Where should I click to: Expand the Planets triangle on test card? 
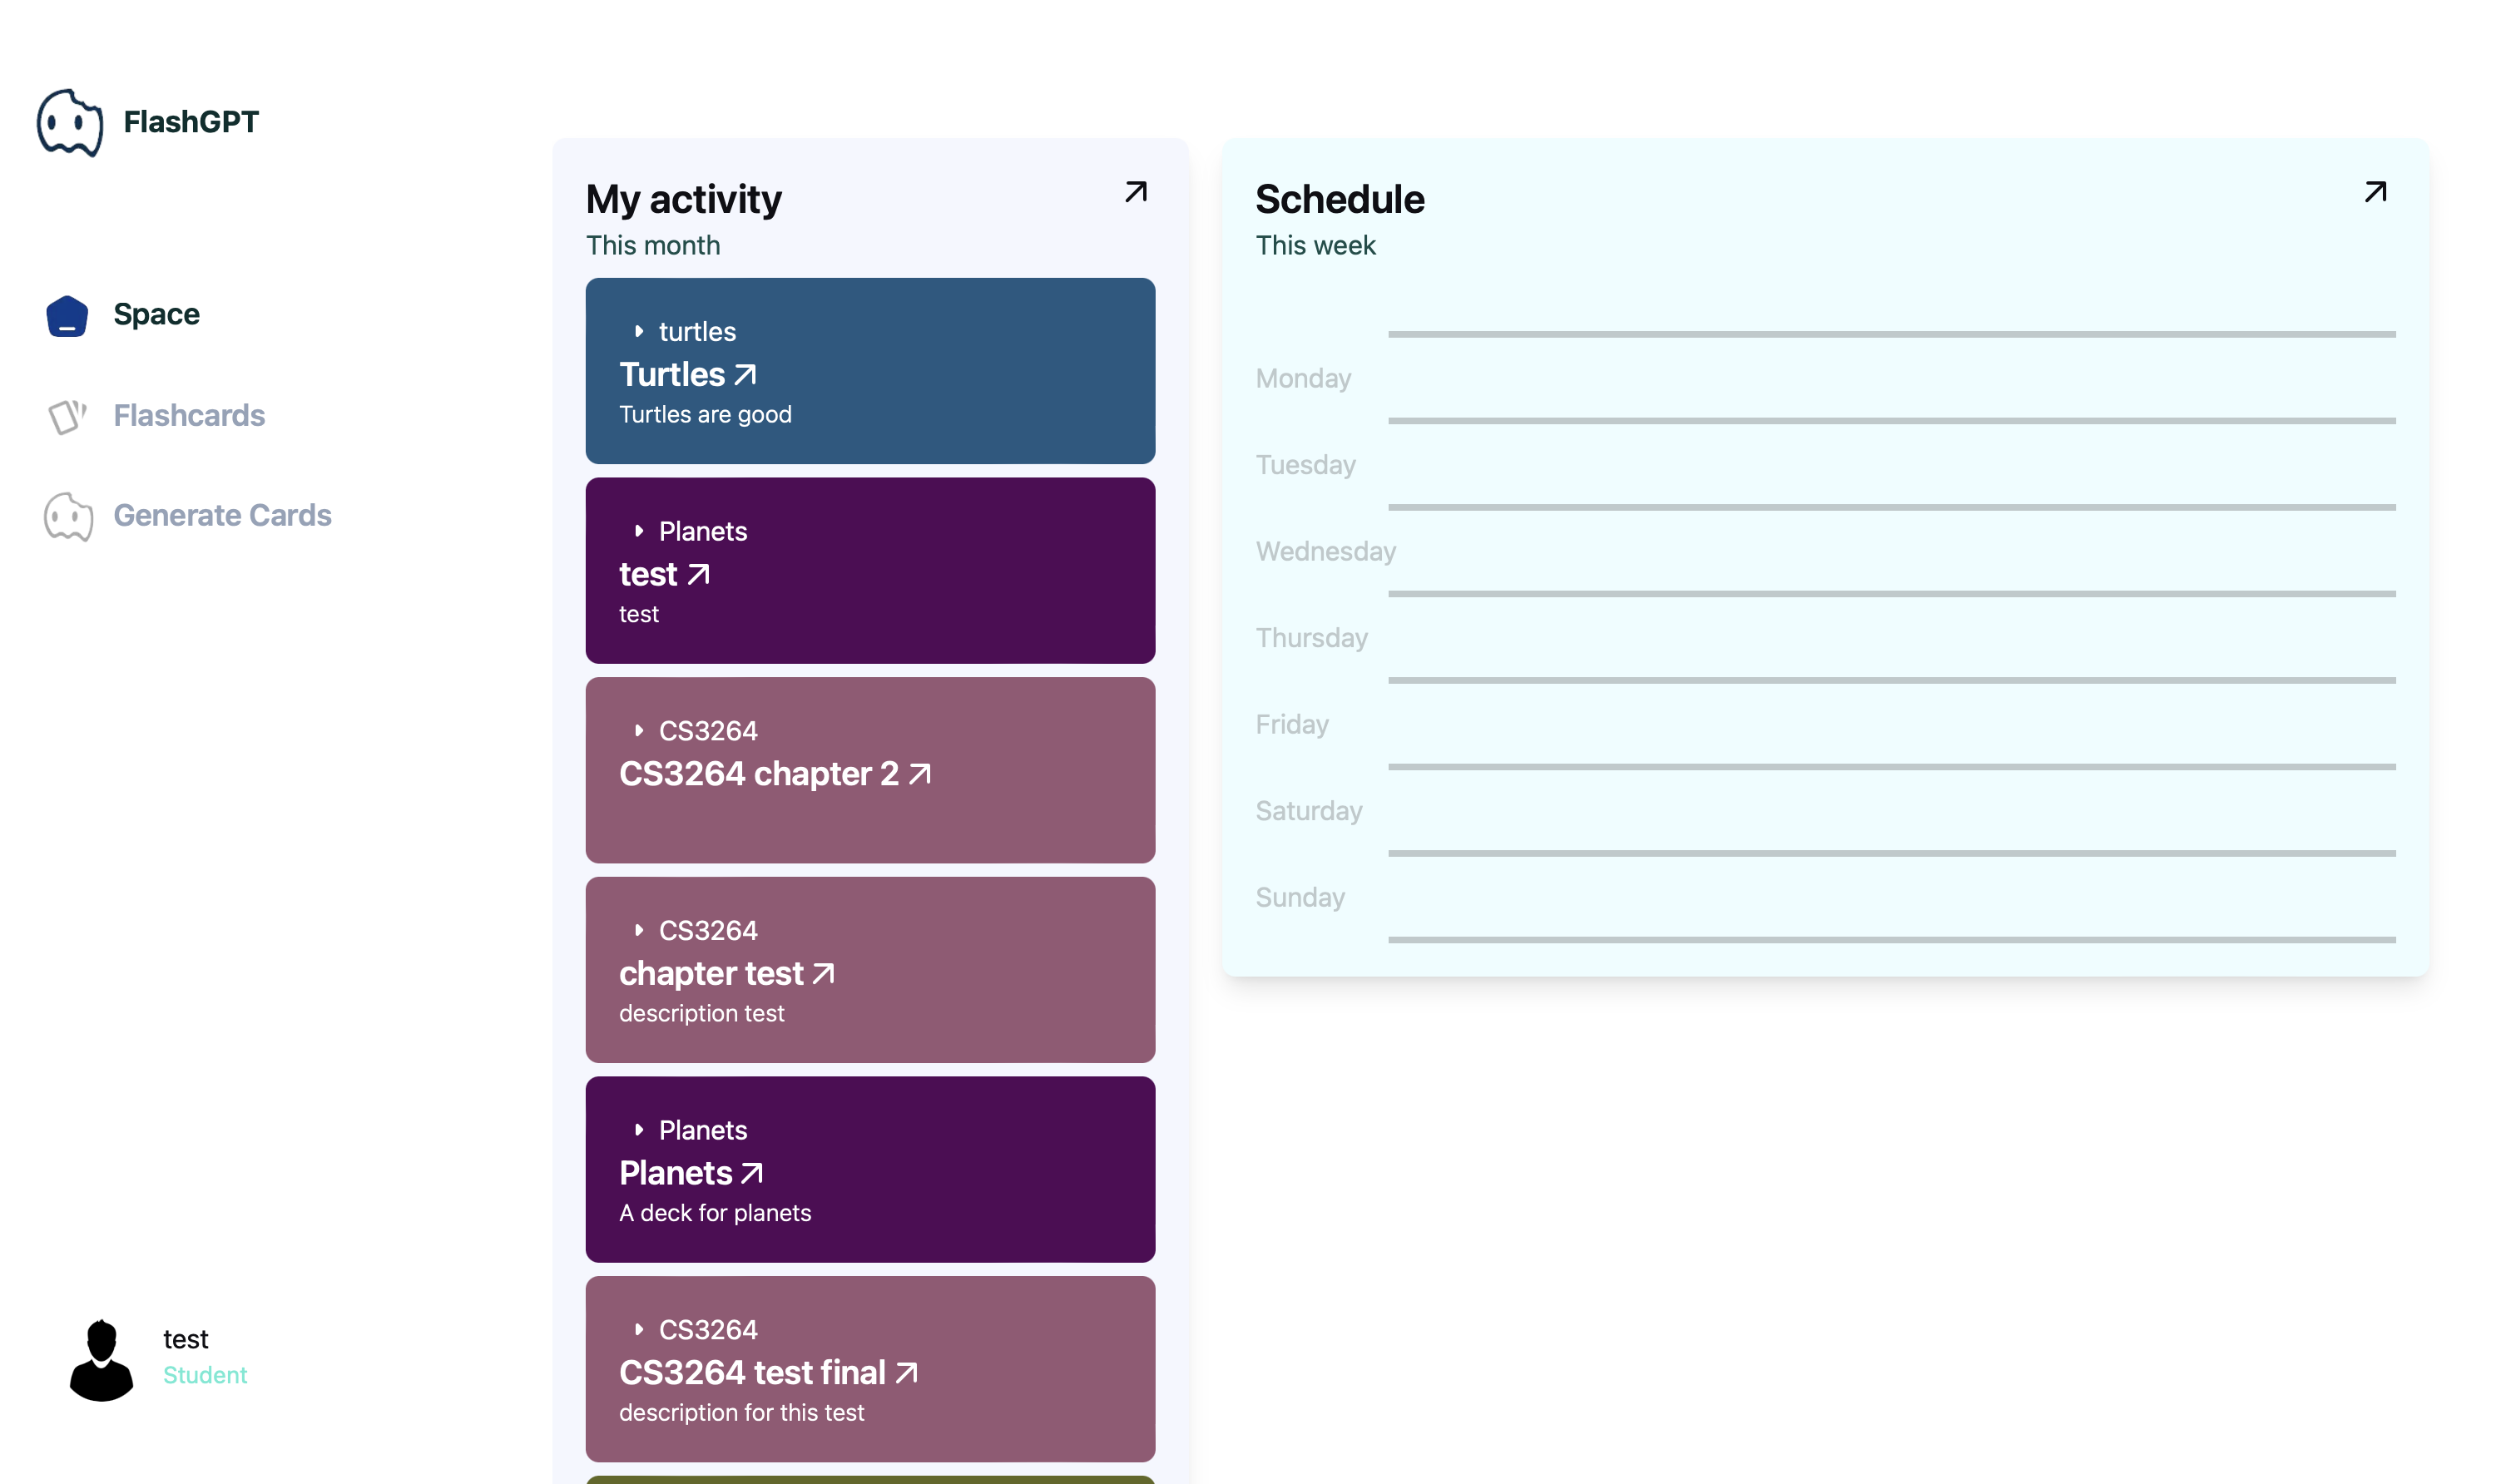click(x=639, y=531)
